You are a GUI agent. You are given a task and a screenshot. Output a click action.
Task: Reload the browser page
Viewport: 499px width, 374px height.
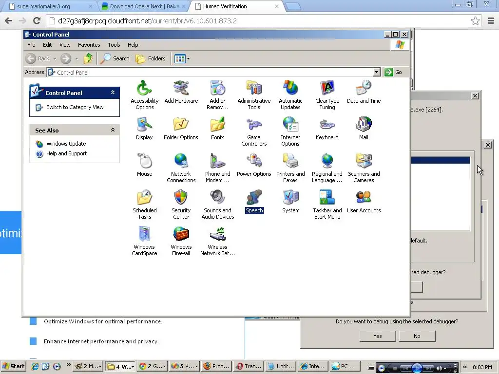(37, 21)
